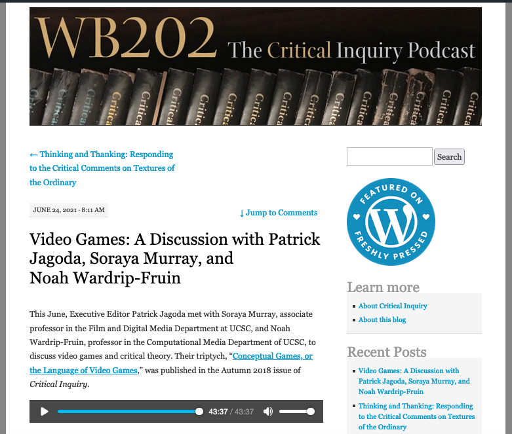Open Conceptual Games article link
The image size is (512, 434).
[272, 356]
